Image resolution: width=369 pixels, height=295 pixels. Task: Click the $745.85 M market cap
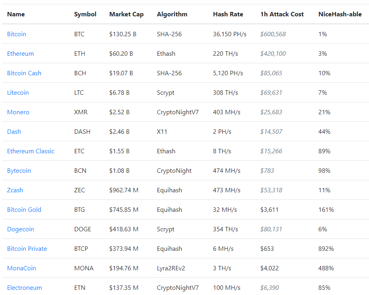124,210
